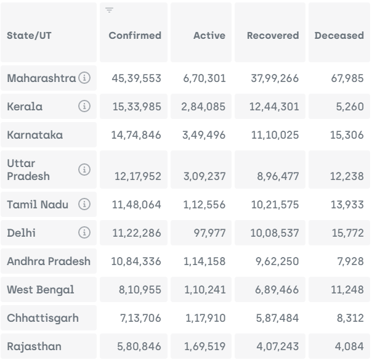Sort by the Deceased column header
The image size is (372, 360).
tap(339, 36)
